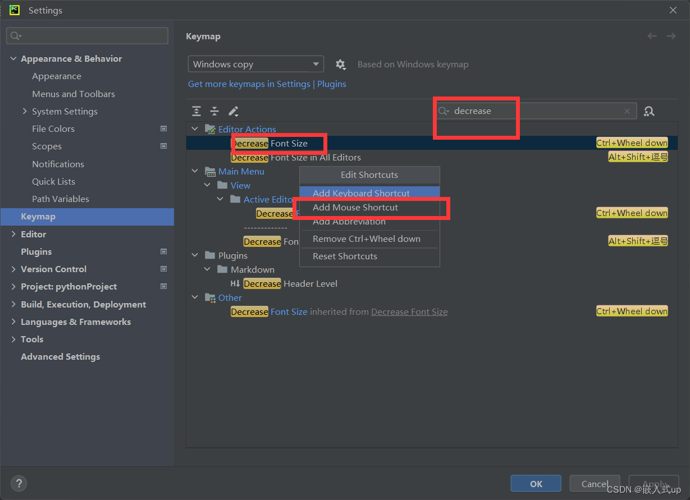690x500 pixels.
Task: Select Path Variables in settings sidebar
Action: 61,199
